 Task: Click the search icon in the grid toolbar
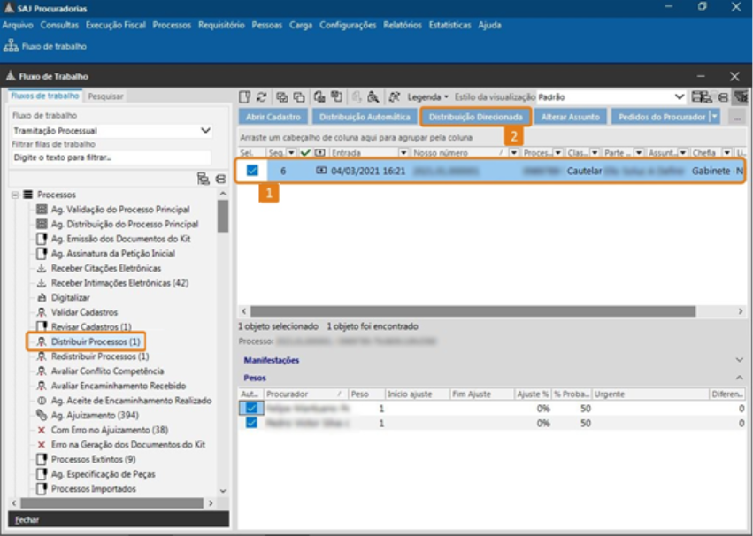[x=373, y=96]
